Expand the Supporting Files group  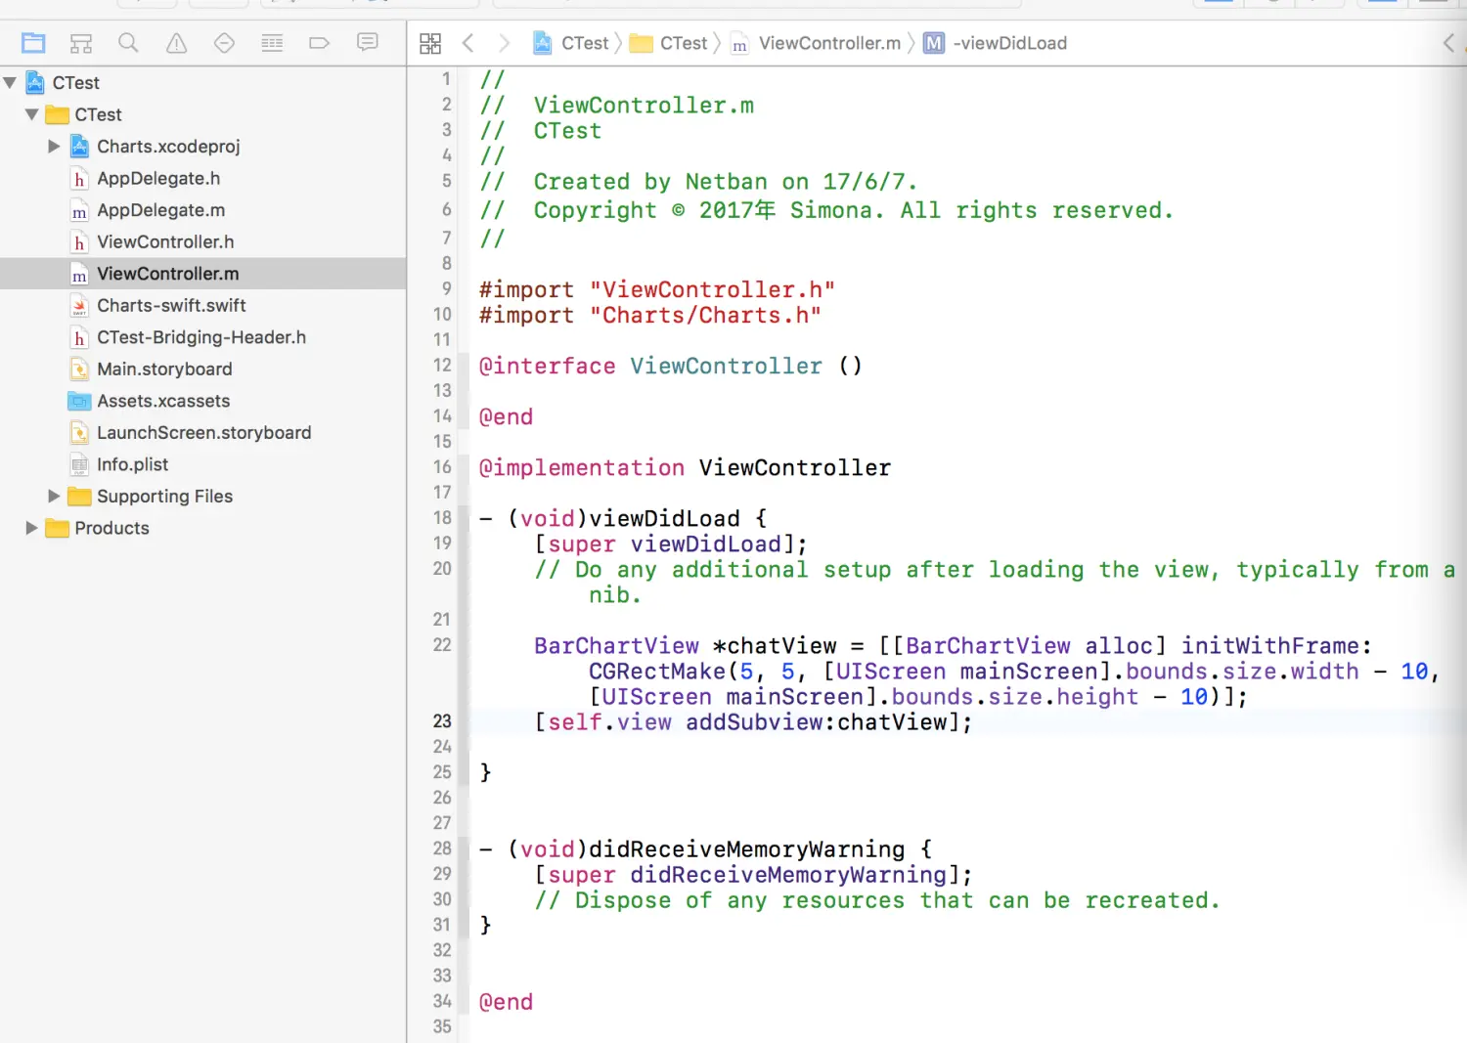[x=54, y=497]
